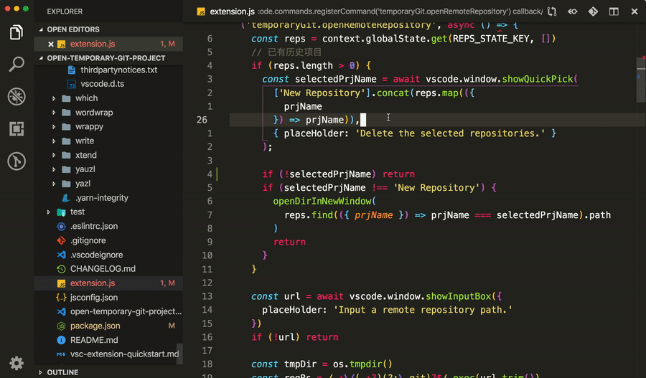
Task: Click line number 26 in gutter
Action: (202, 120)
